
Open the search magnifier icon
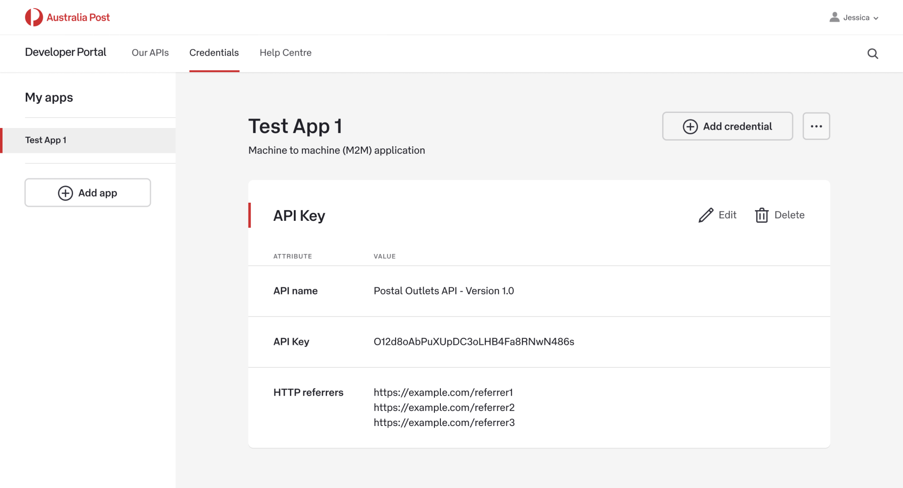(873, 53)
